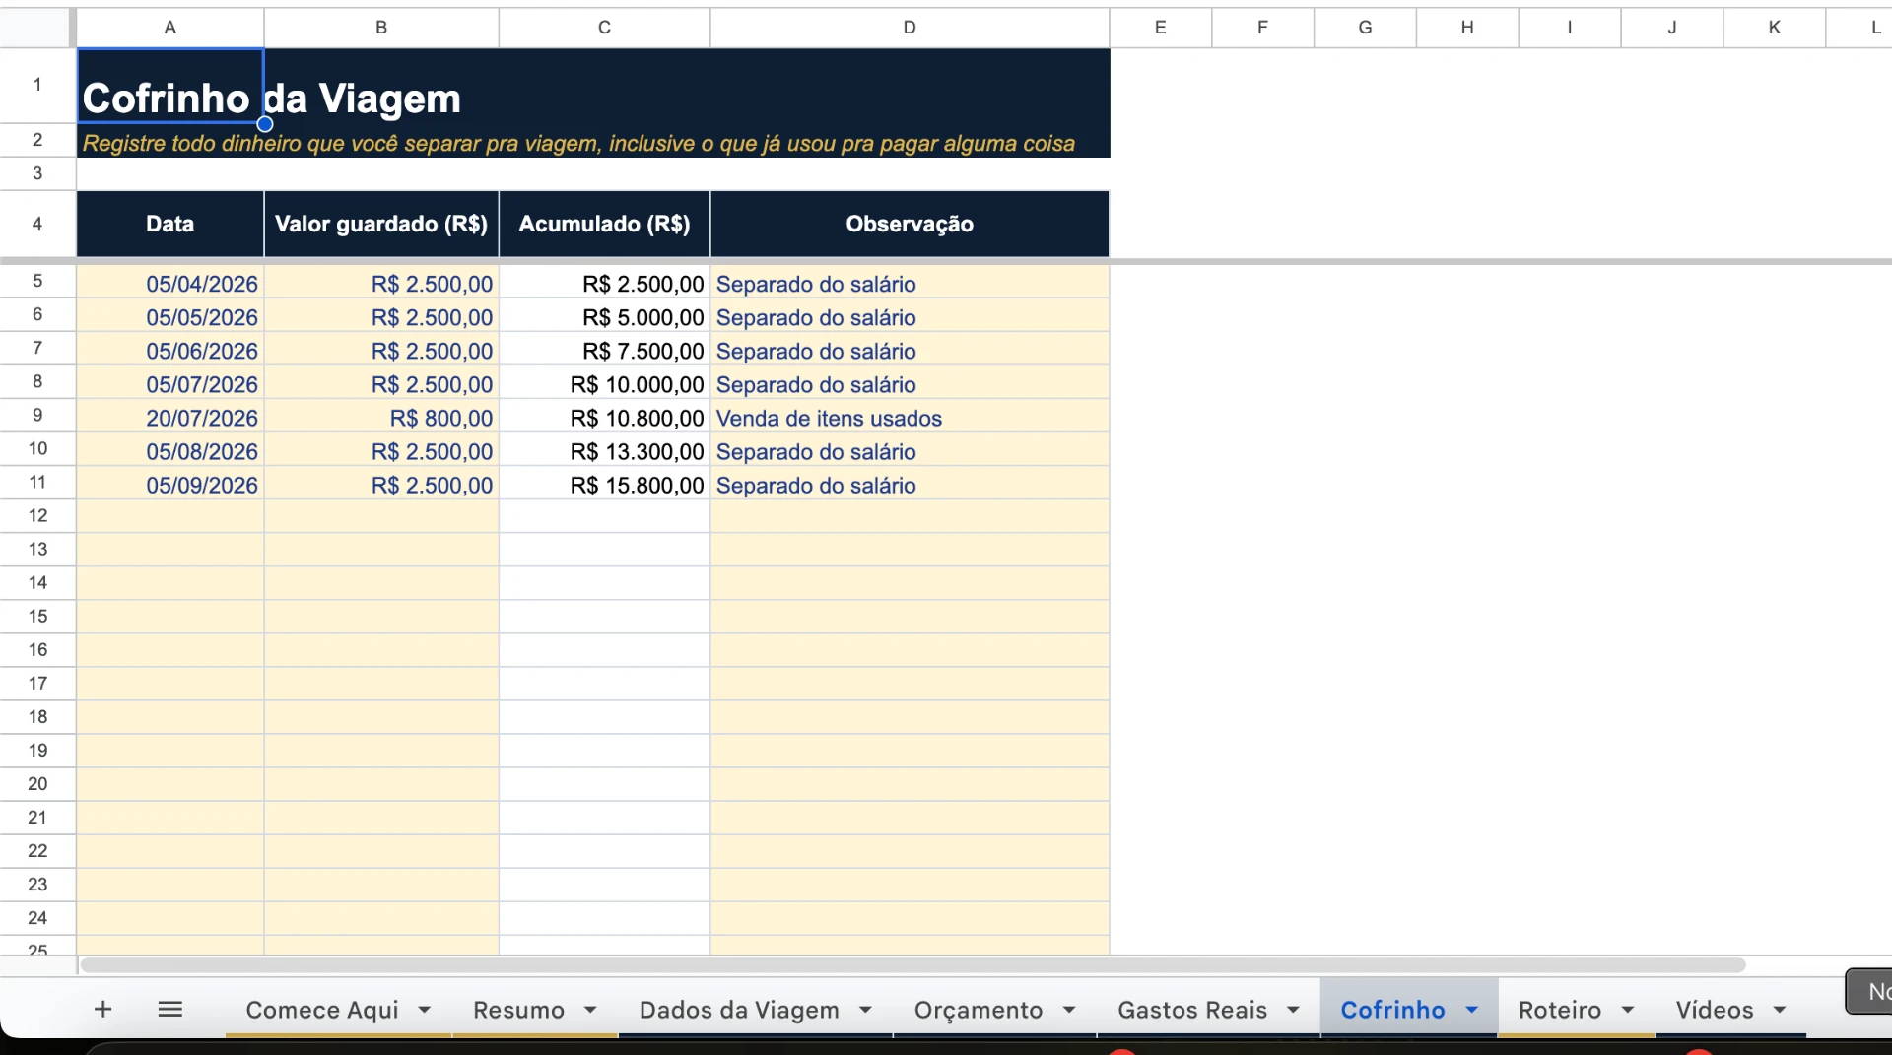Select column C header

pyautogui.click(x=604, y=28)
